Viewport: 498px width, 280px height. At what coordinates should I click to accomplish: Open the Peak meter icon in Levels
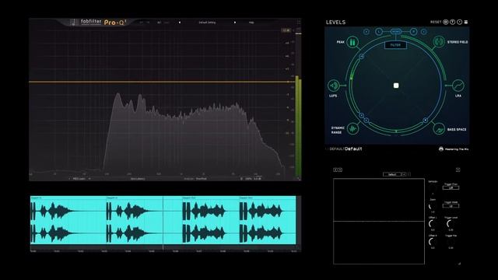coord(352,42)
